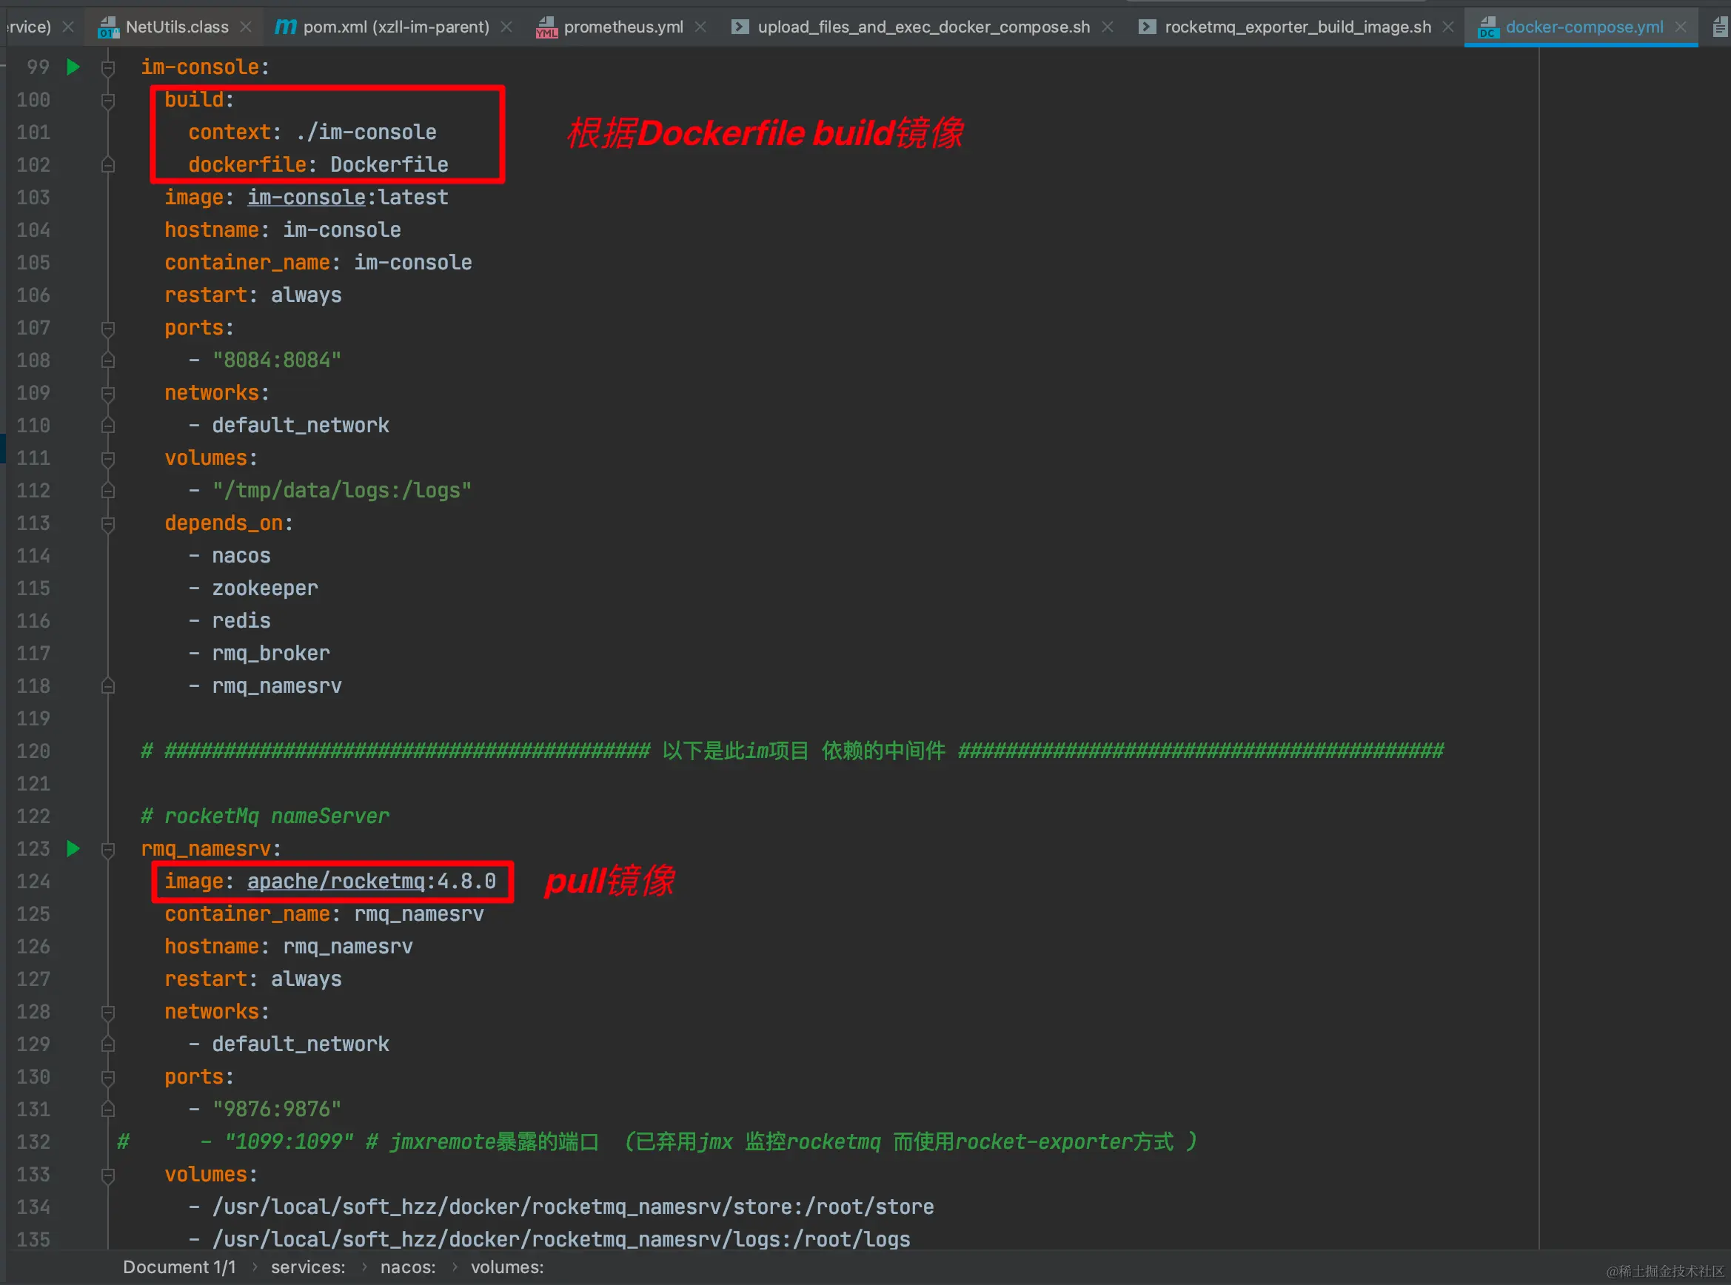Screen dimensions: 1731x1285
Task: Close the prometheus.yml tab
Action: pos(700,27)
